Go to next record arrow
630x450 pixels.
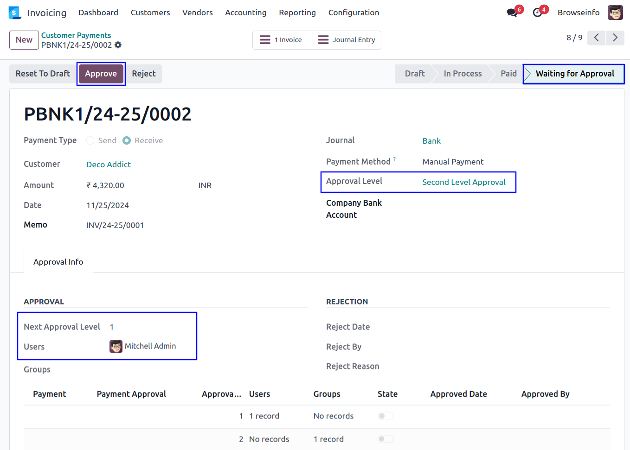point(615,38)
